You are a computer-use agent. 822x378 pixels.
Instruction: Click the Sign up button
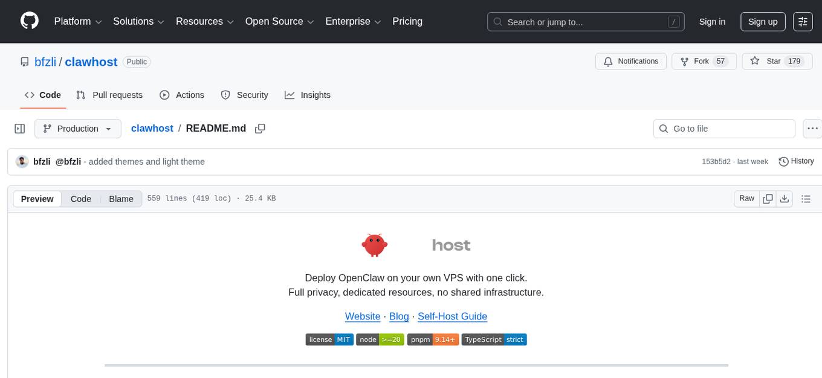(x=762, y=21)
